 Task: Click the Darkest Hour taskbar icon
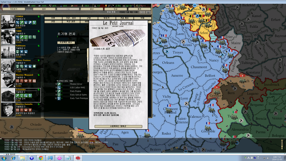pyautogui.click(x=78, y=158)
